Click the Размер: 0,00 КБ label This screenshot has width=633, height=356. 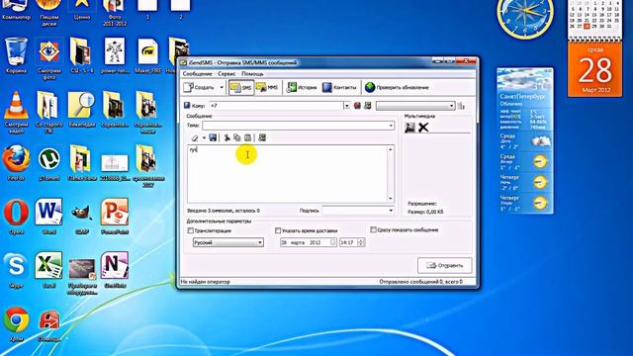[425, 212]
